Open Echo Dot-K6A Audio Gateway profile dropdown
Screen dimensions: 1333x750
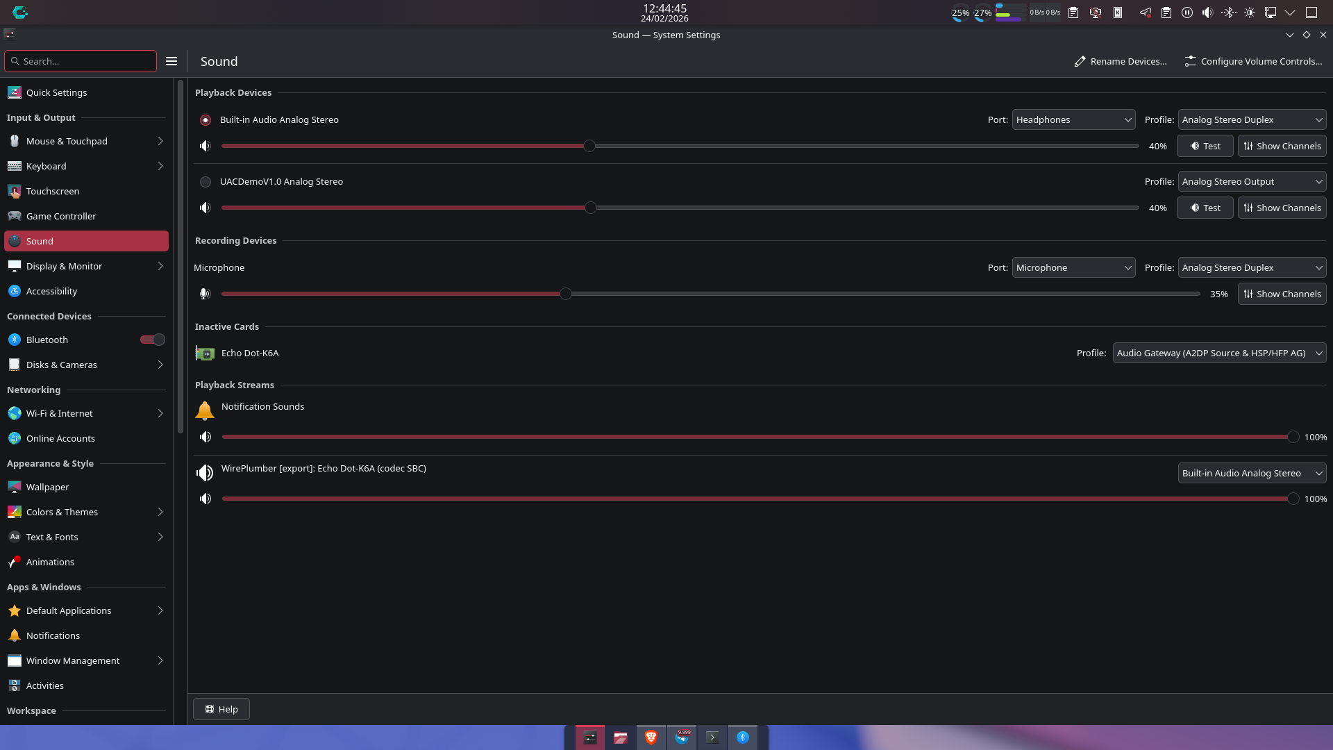pos(1219,353)
